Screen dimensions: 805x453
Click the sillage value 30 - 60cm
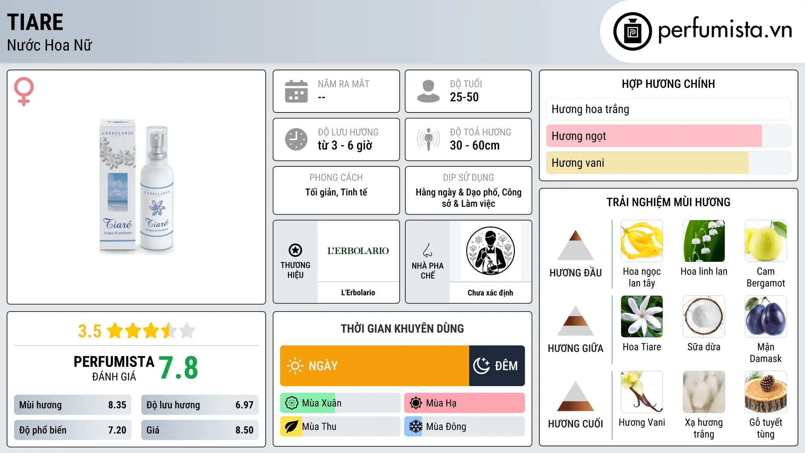(475, 145)
